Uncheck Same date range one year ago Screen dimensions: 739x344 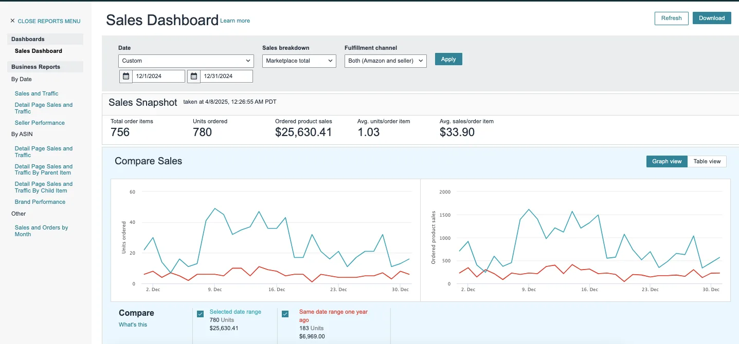click(285, 314)
